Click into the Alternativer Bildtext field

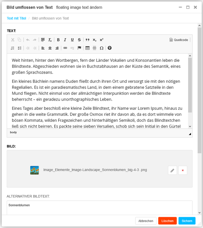[100, 208]
